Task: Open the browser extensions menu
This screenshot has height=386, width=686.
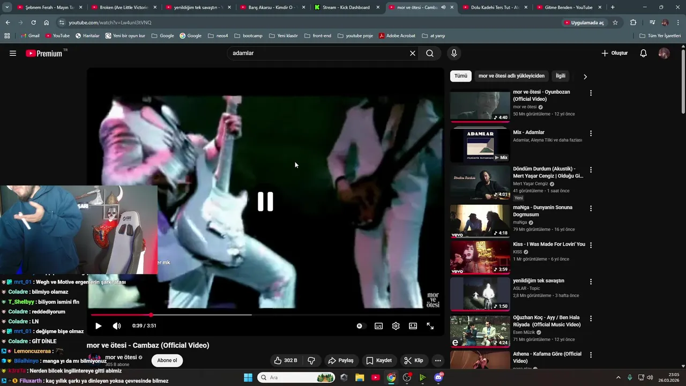Action: 633,23
